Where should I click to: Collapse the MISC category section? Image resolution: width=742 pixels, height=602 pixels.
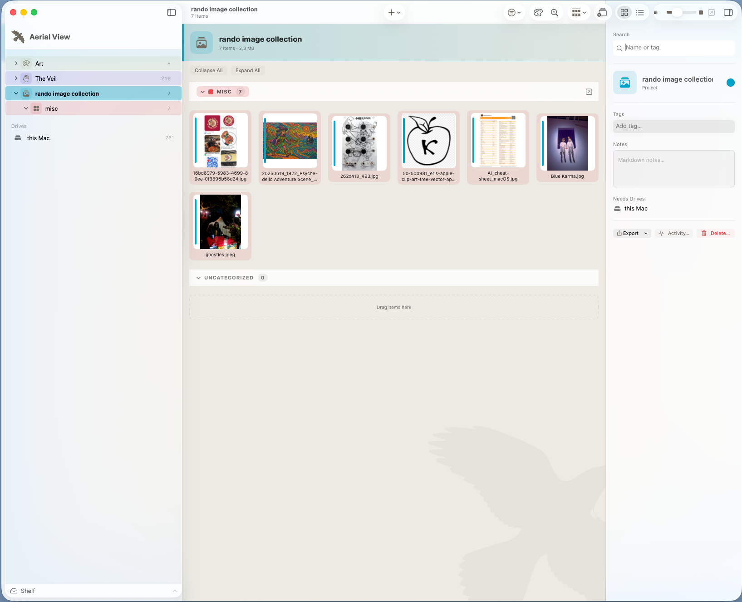[203, 92]
